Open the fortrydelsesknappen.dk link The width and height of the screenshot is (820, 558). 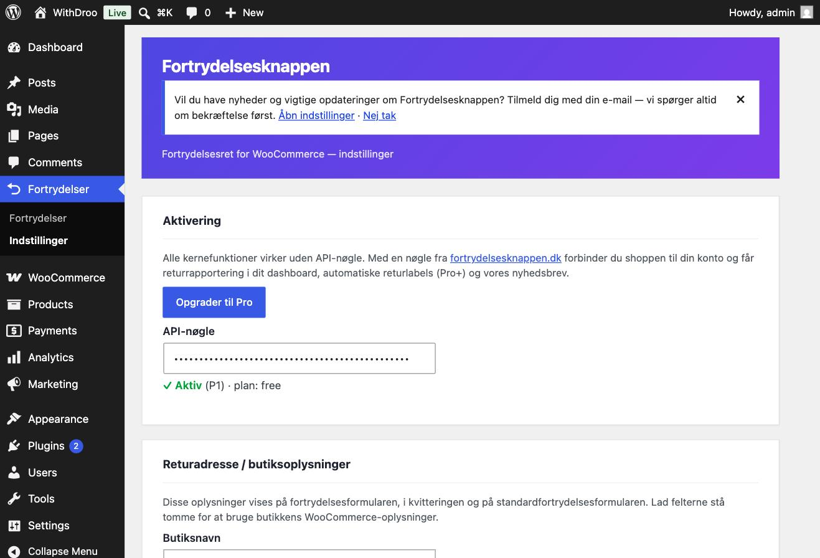pos(506,258)
